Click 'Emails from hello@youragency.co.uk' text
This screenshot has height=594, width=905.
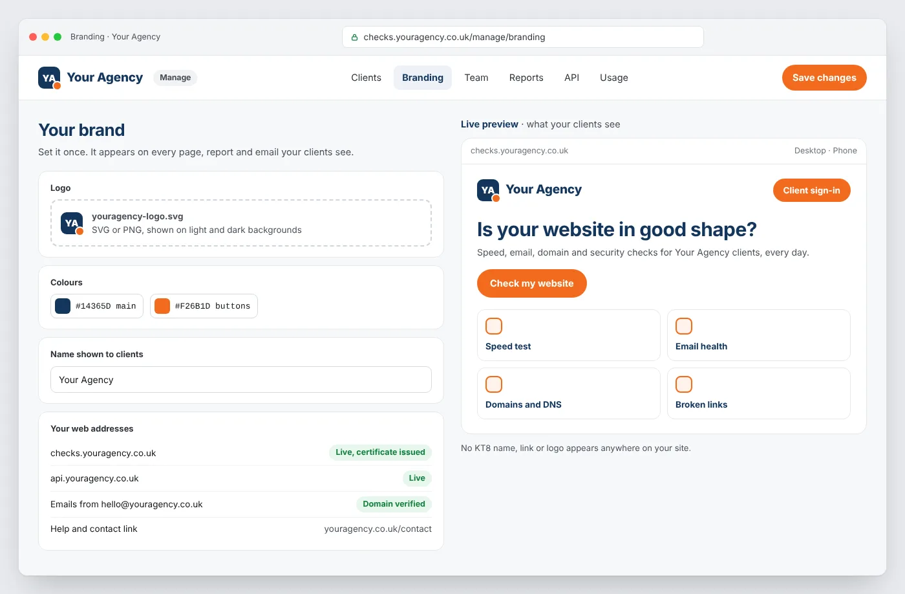click(x=127, y=505)
